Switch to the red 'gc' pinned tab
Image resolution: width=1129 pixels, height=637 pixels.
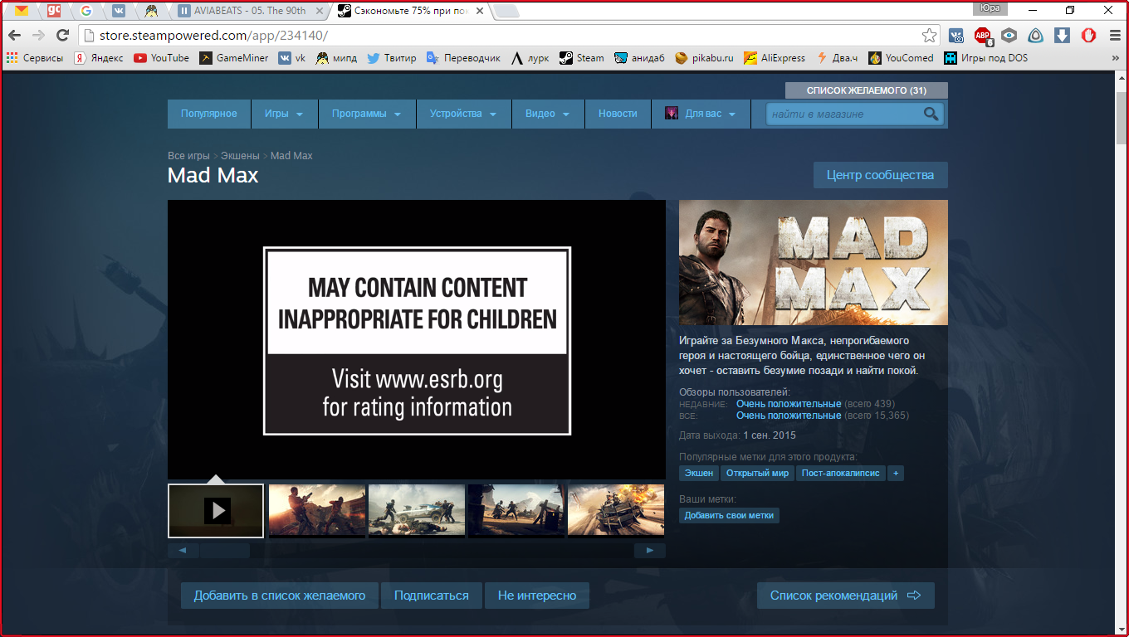pos(55,11)
